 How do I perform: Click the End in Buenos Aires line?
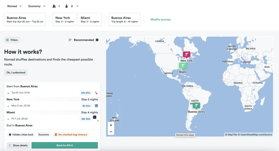coord(19,125)
